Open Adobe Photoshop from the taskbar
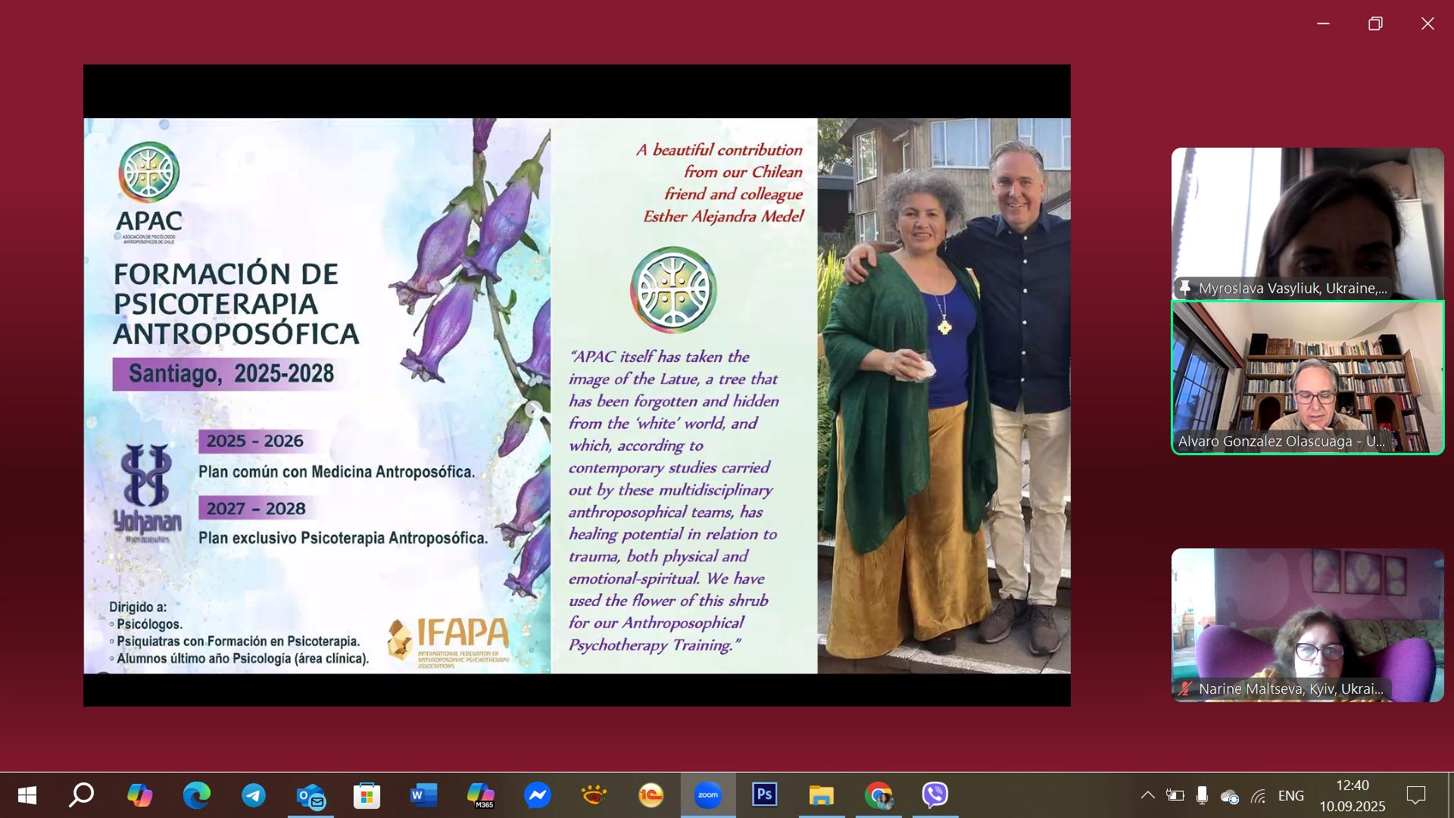 (764, 795)
